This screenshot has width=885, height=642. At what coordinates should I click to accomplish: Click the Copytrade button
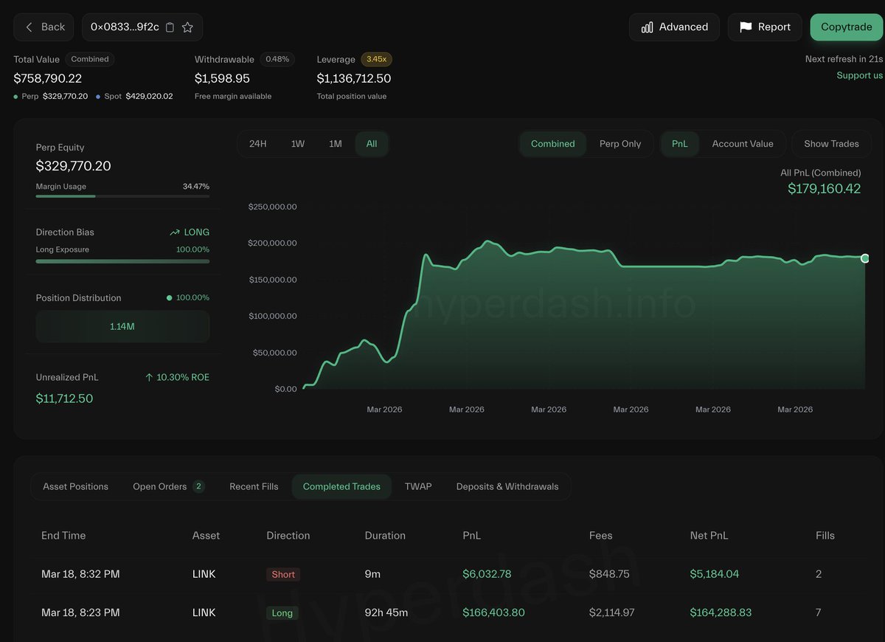click(846, 27)
